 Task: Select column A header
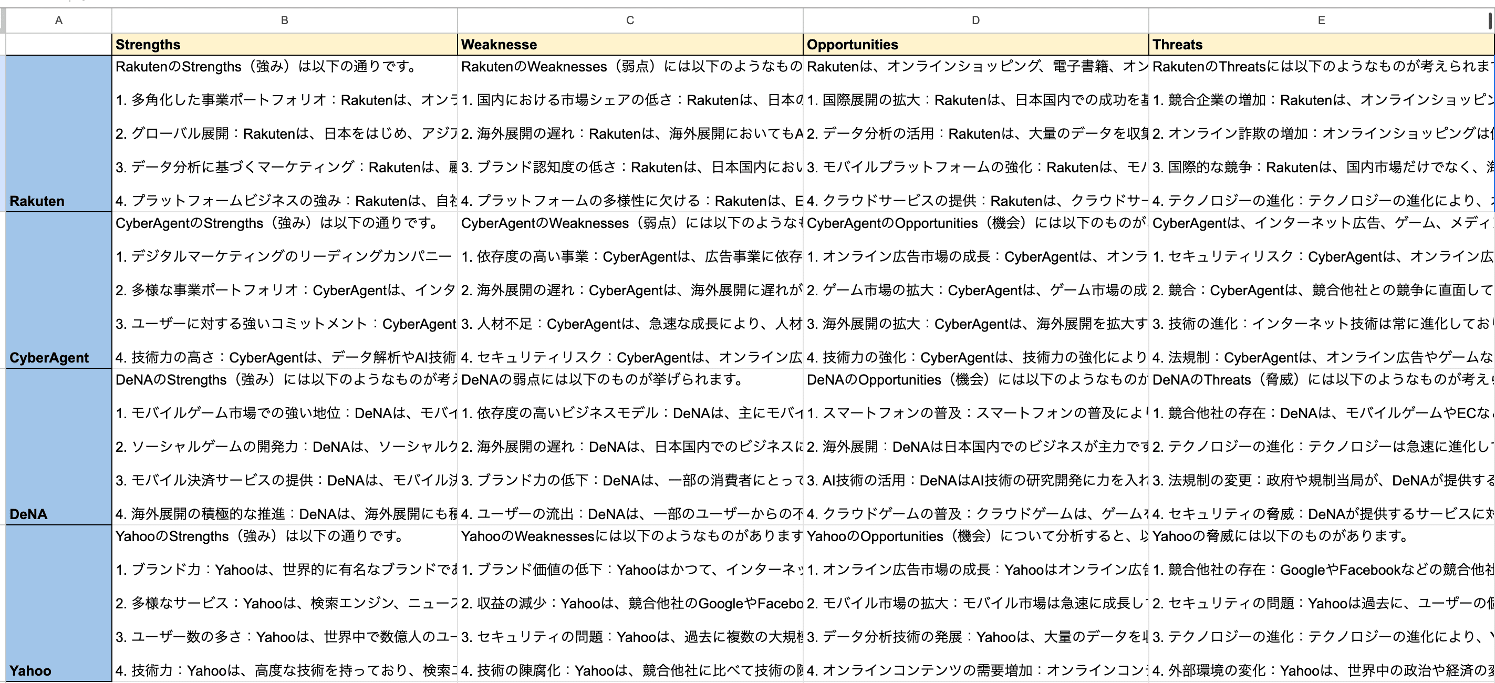pyautogui.click(x=59, y=20)
